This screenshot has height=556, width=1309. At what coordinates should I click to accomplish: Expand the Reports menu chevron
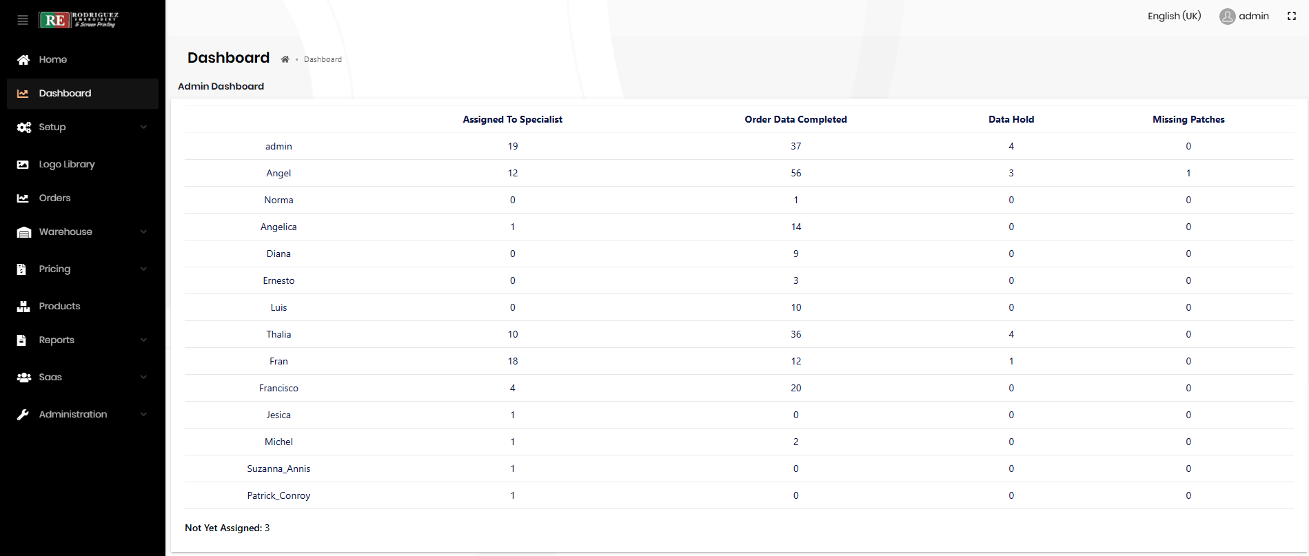click(143, 340)
